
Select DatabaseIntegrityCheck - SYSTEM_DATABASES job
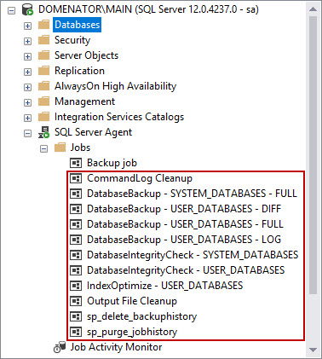(193, 255)
